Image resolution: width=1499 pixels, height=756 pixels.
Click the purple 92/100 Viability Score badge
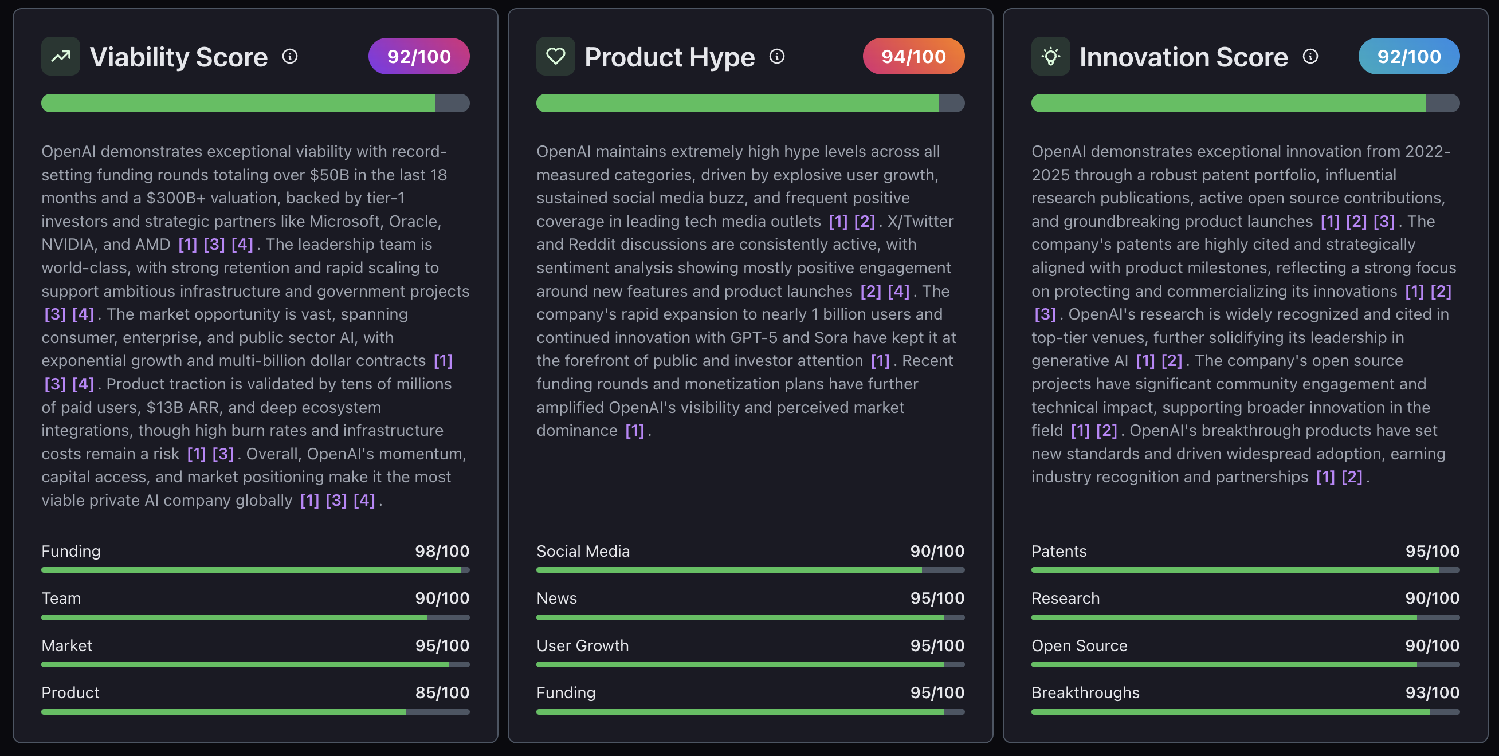pos(418,56)
